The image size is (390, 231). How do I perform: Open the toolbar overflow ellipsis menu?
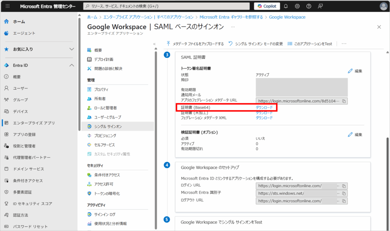tap(344, 44)
